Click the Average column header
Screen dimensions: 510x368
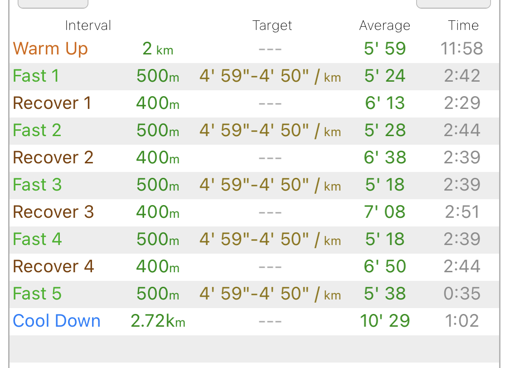[x=384, y=25]
